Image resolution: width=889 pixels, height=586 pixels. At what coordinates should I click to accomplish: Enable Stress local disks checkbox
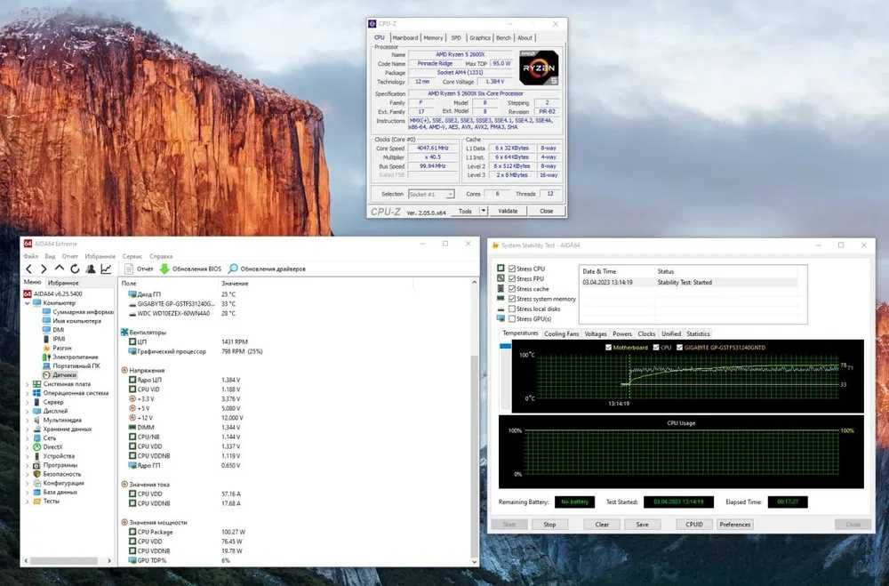(x=512, y=309)
